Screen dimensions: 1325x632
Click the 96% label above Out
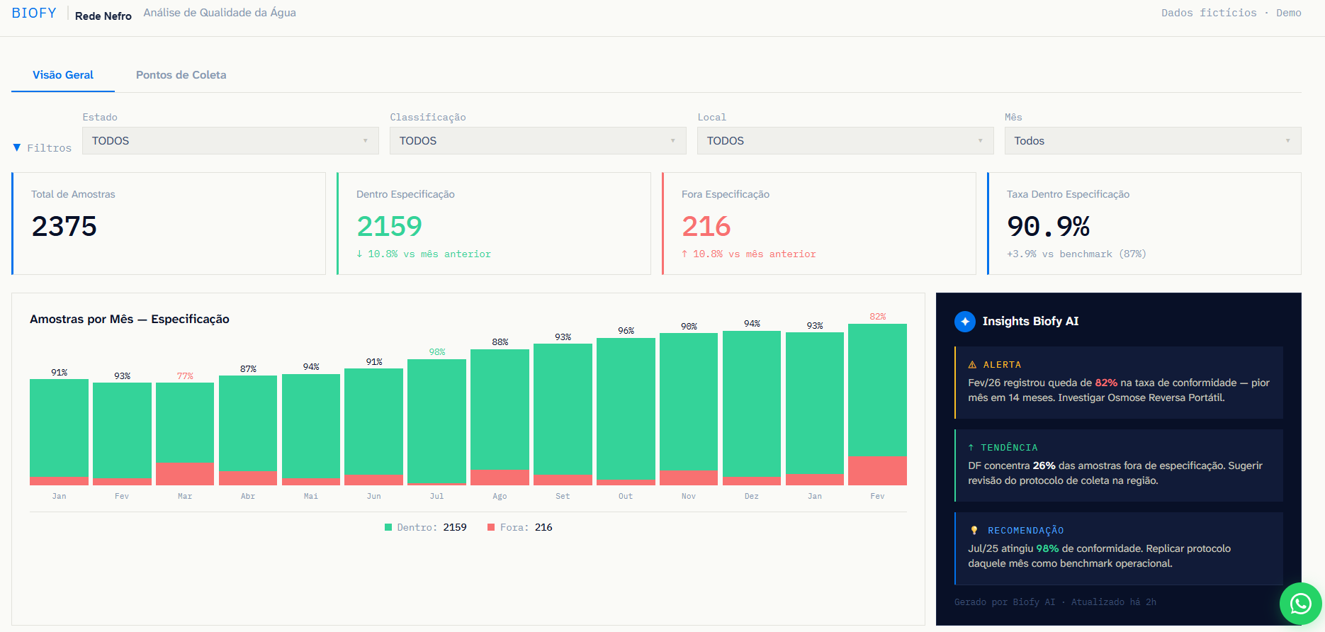pos(626,331)
